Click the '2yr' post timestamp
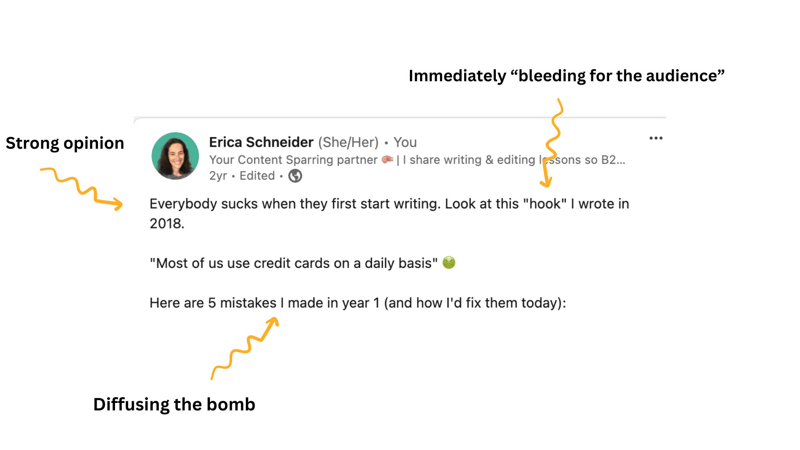 [218, 176]
